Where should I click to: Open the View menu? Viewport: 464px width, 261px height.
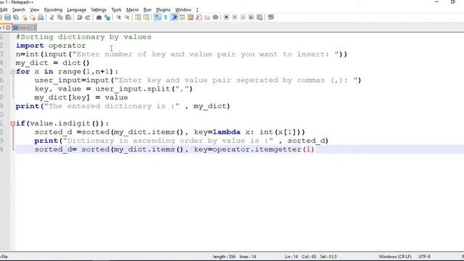click(34, 9)
